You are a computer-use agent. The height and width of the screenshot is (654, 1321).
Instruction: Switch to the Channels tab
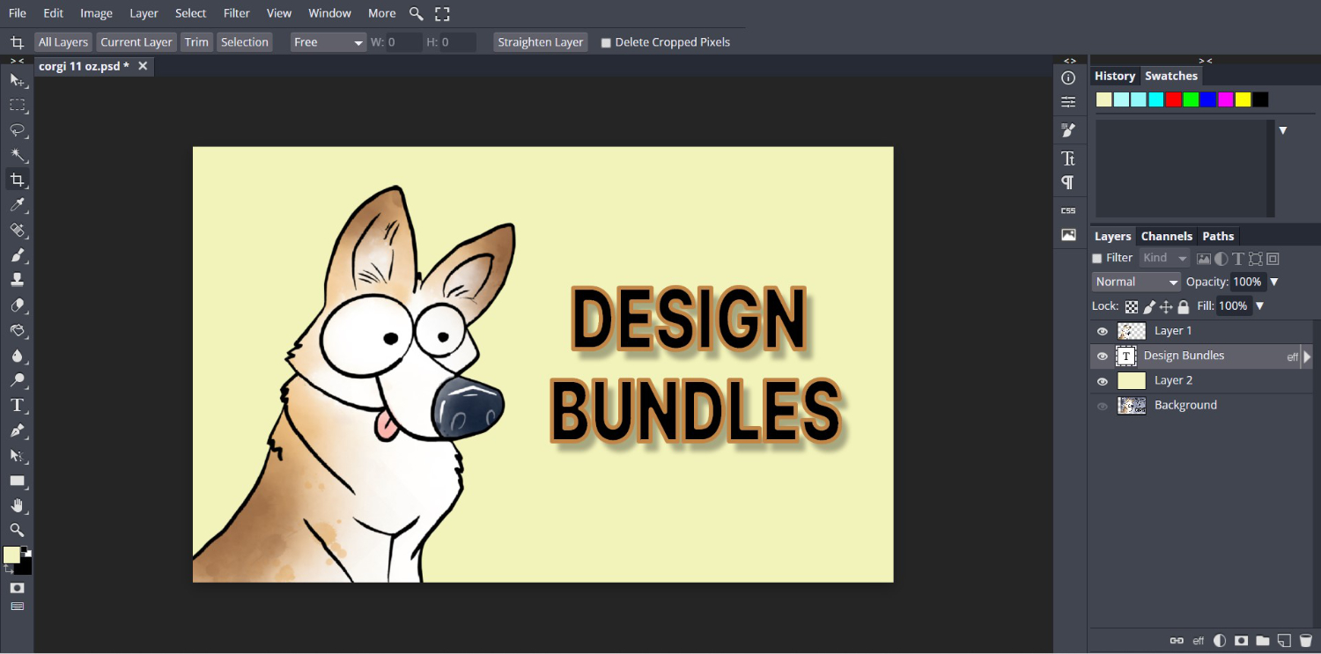pos(1167,236)
